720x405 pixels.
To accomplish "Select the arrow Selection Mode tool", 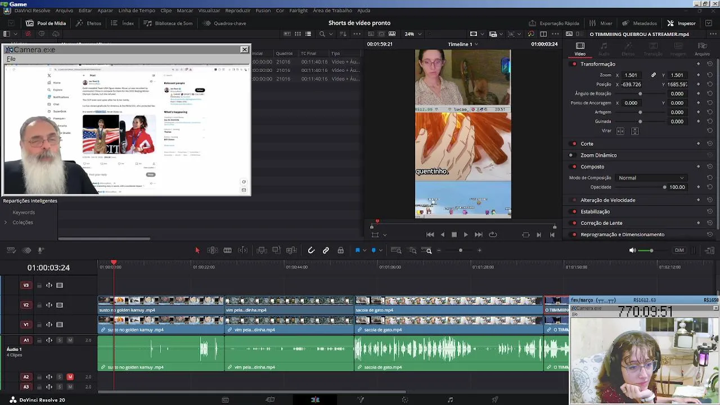I will 197,250.
